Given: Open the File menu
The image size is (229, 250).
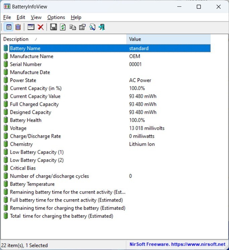Looking at the screenshot, I should pyautogui.click(x=7, y=17).
